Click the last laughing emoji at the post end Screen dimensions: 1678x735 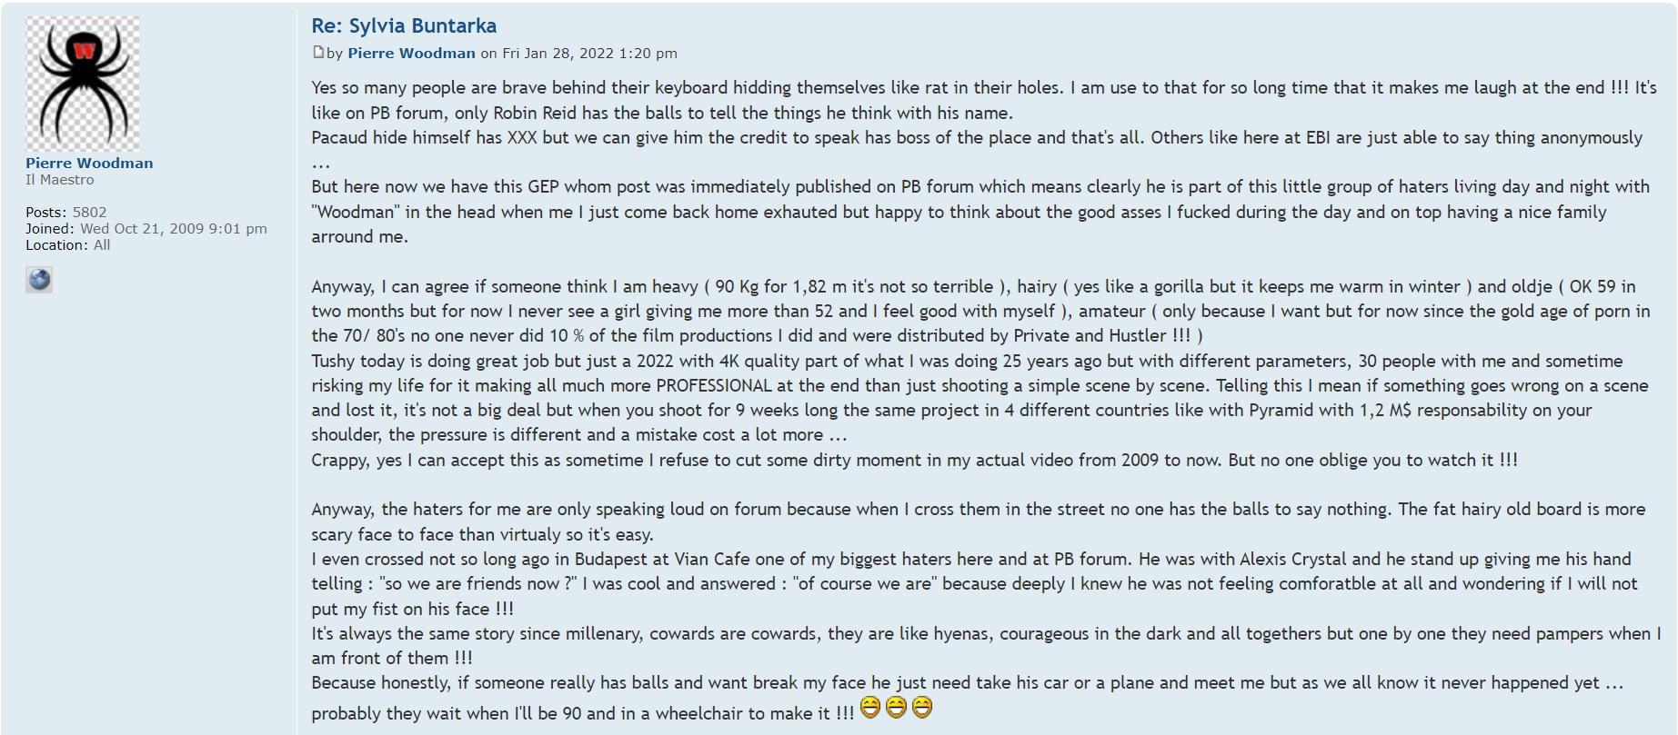click(x=922, y=707)
